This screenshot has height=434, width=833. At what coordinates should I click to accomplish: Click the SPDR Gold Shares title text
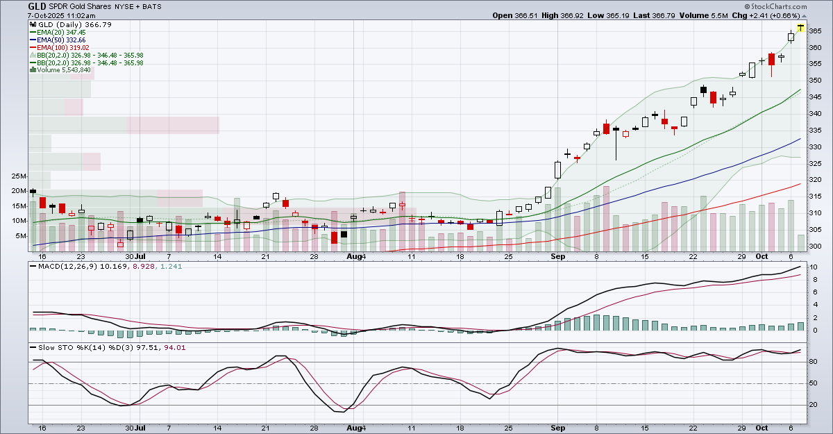coord(81,6)
